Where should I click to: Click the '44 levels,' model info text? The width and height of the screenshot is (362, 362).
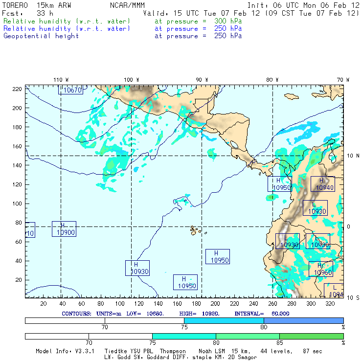[x=276, y=351]
